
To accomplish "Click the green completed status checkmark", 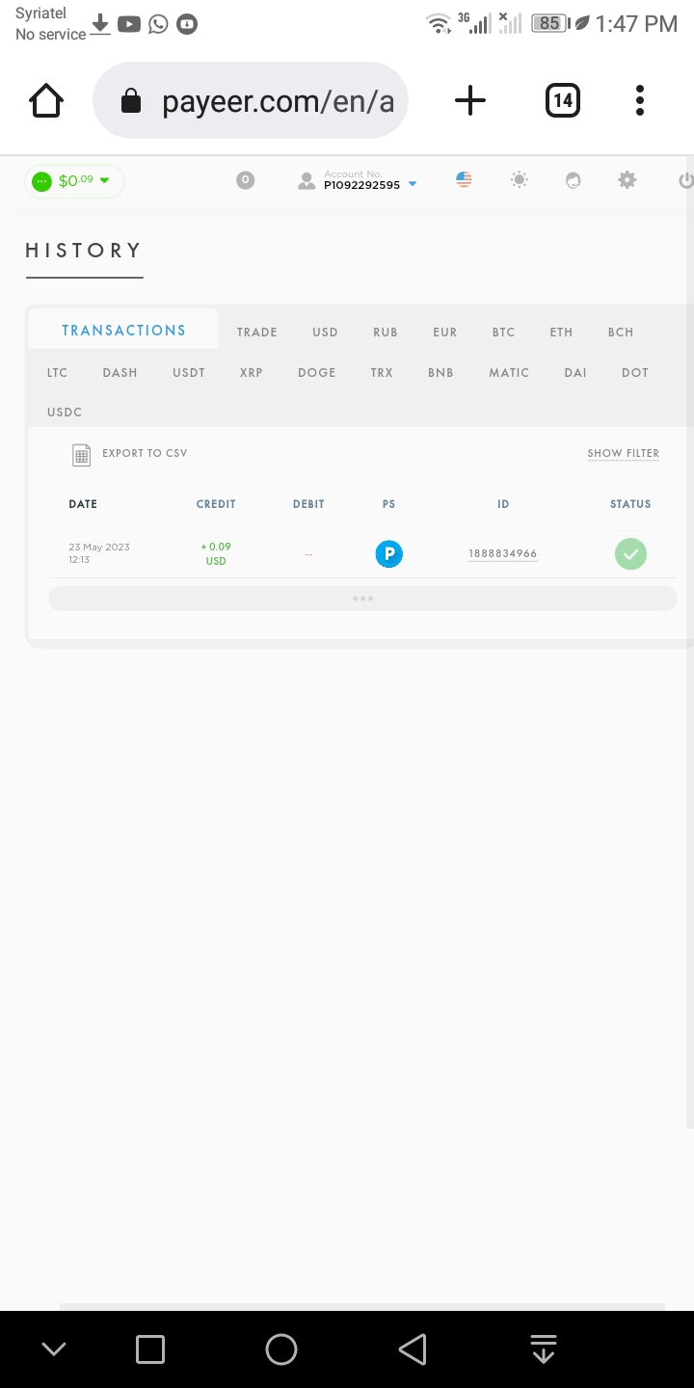I will (630, 554).
